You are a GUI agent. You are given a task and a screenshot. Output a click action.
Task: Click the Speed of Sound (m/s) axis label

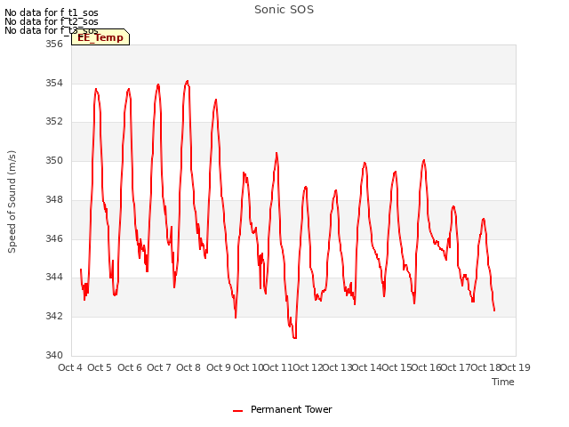point(12,202)
